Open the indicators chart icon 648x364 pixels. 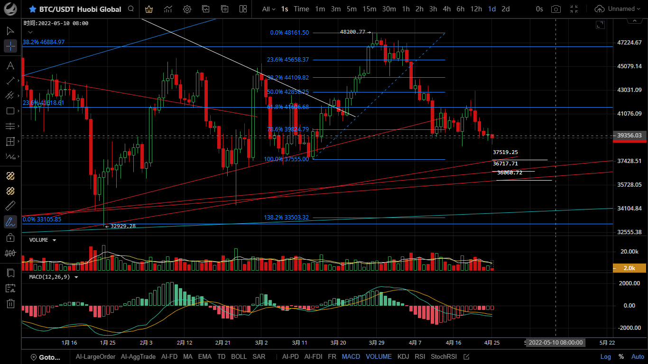pos(168,9)
